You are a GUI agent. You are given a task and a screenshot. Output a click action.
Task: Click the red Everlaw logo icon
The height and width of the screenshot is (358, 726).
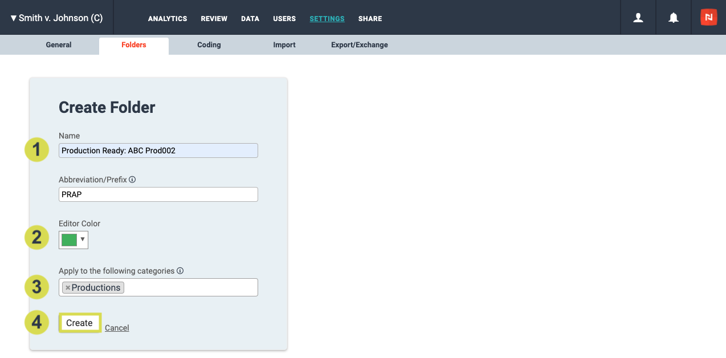point(708,18)
